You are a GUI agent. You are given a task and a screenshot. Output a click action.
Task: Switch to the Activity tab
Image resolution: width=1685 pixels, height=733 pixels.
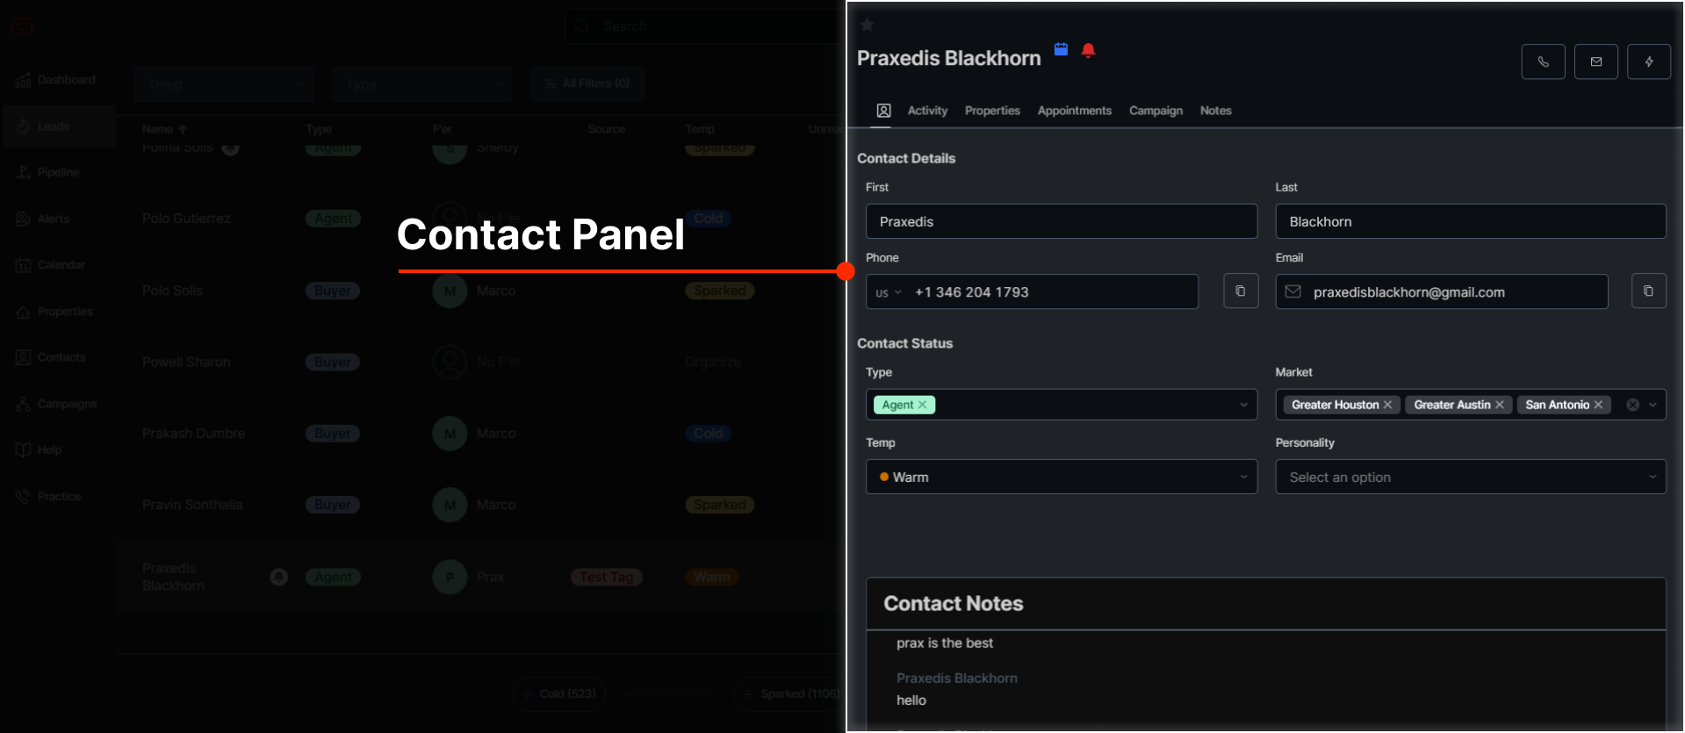click(x=927, y=111)
